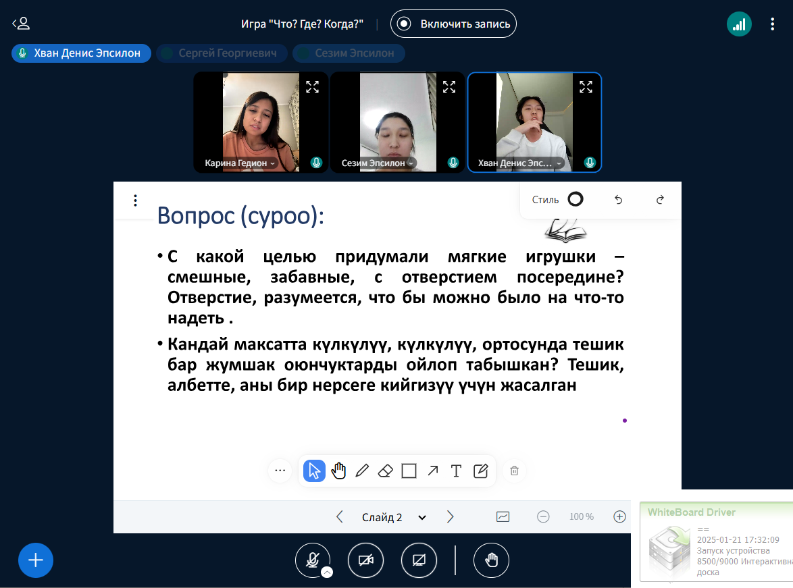Select the Eraser tool
Viewport: 793px width, 588px height.
[x=385, y=471]
